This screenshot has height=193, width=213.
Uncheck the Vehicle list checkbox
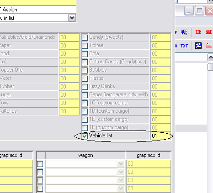(x=85, y=136)
